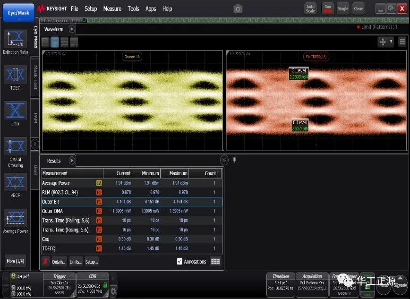Screen dimensions: 410x299
Task: Collapse the left measurement sidebar
Action: click(x=34, y=144)
